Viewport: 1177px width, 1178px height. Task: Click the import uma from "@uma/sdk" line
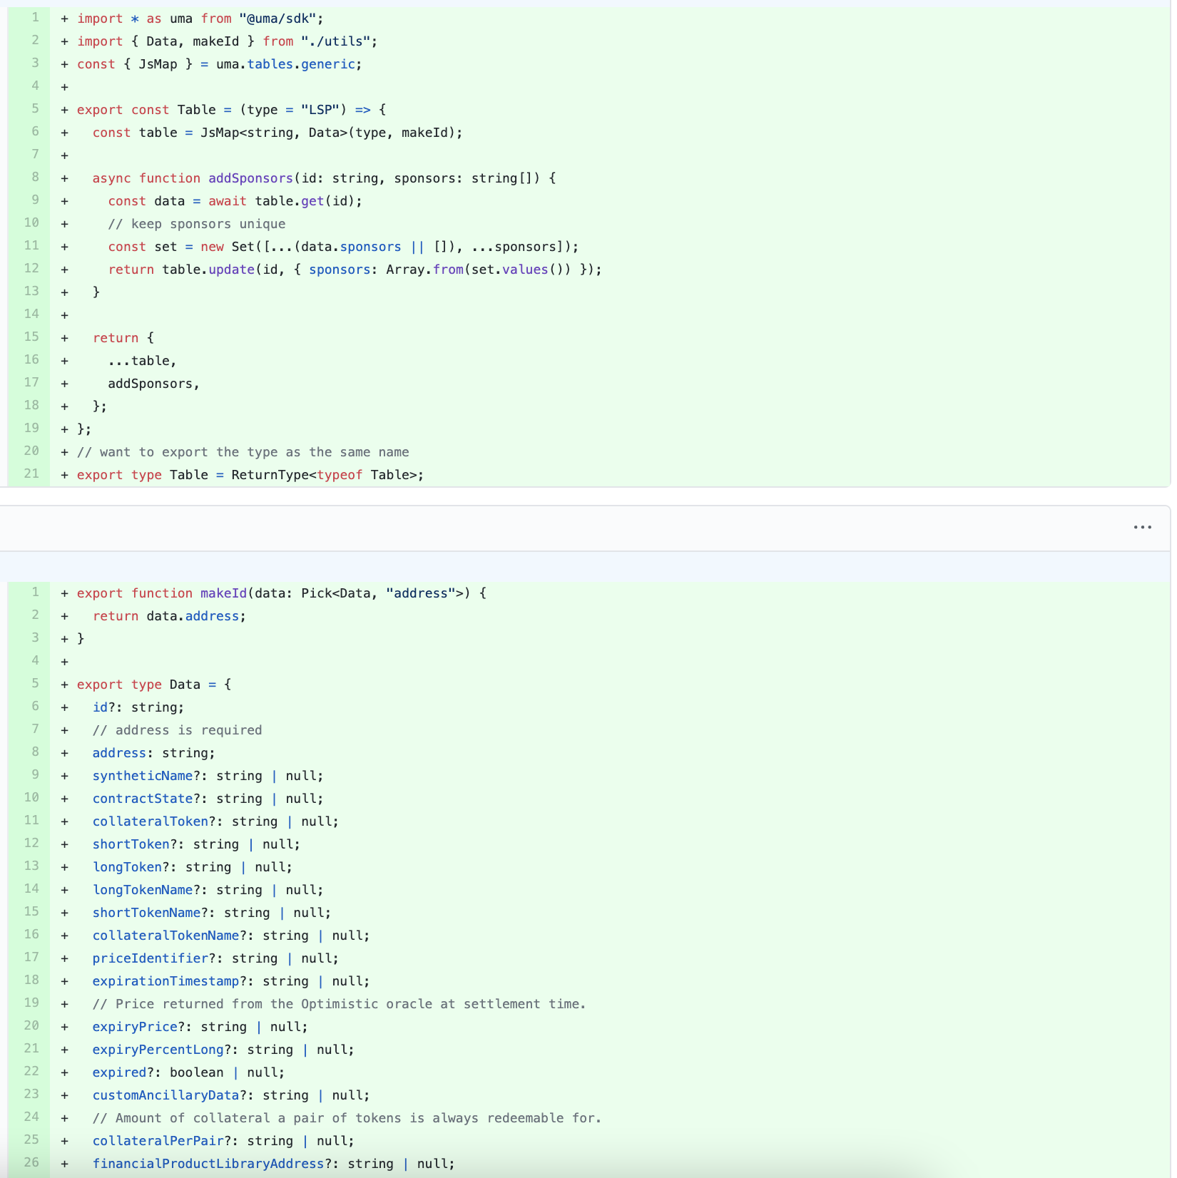click(200, 19)
